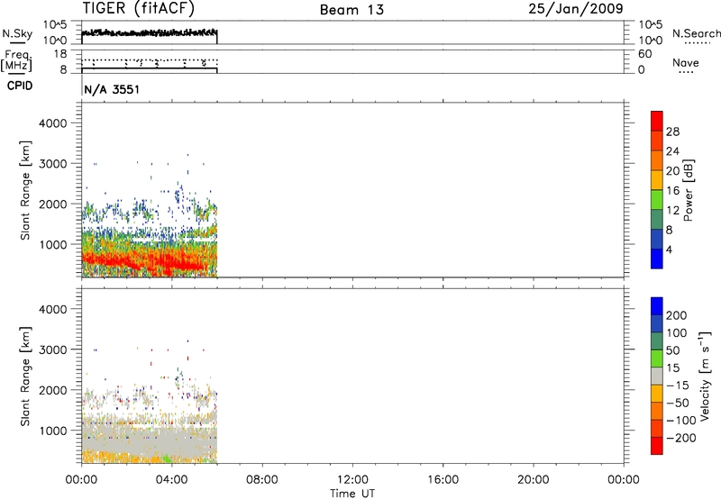
Task: Click the "20:00" time tick label
Action: click(x=533, y=480)
